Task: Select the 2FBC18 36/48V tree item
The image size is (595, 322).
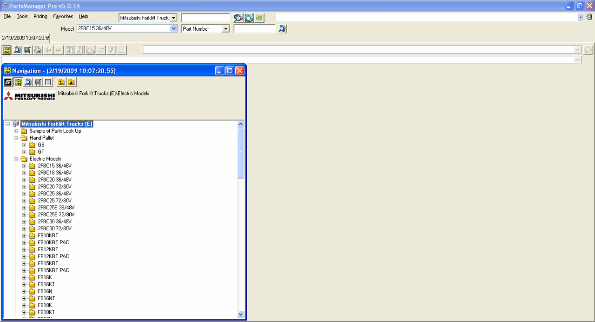Action: pyautogui.click(x=55, y=173)
